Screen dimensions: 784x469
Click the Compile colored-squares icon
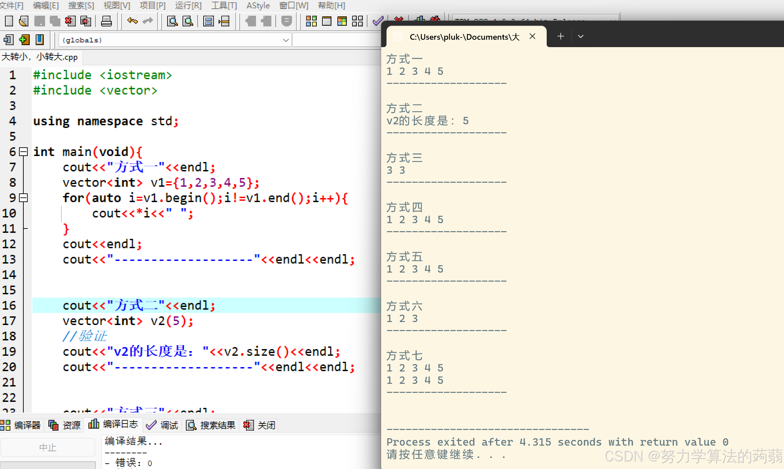311,21
